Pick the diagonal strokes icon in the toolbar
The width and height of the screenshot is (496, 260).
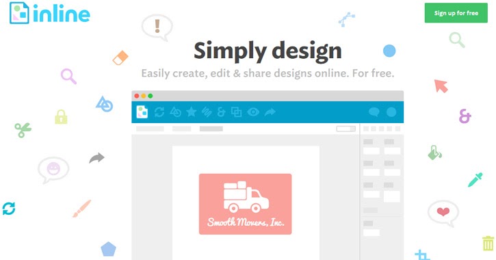pyautogui.click(x=207, y=112)
